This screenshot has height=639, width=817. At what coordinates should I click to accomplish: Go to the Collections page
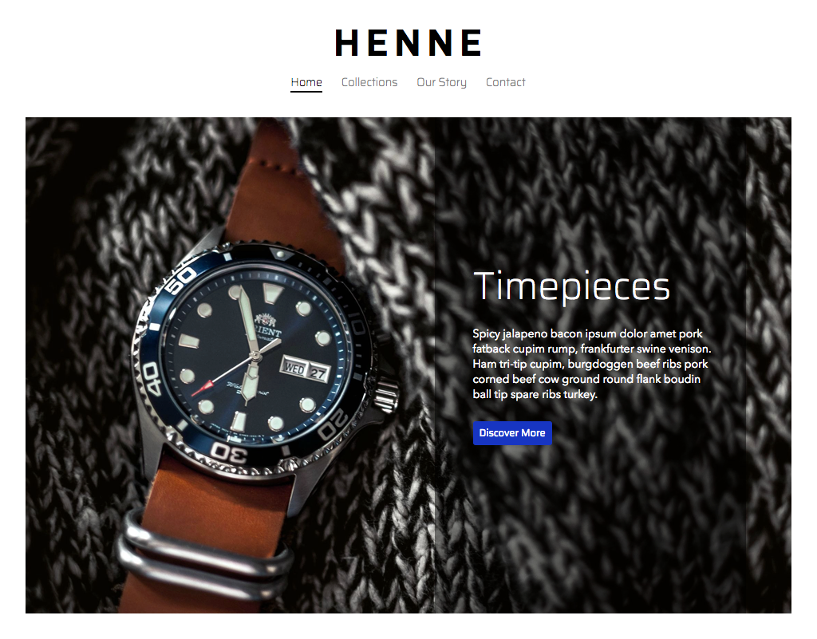click(x=369, y=82)
